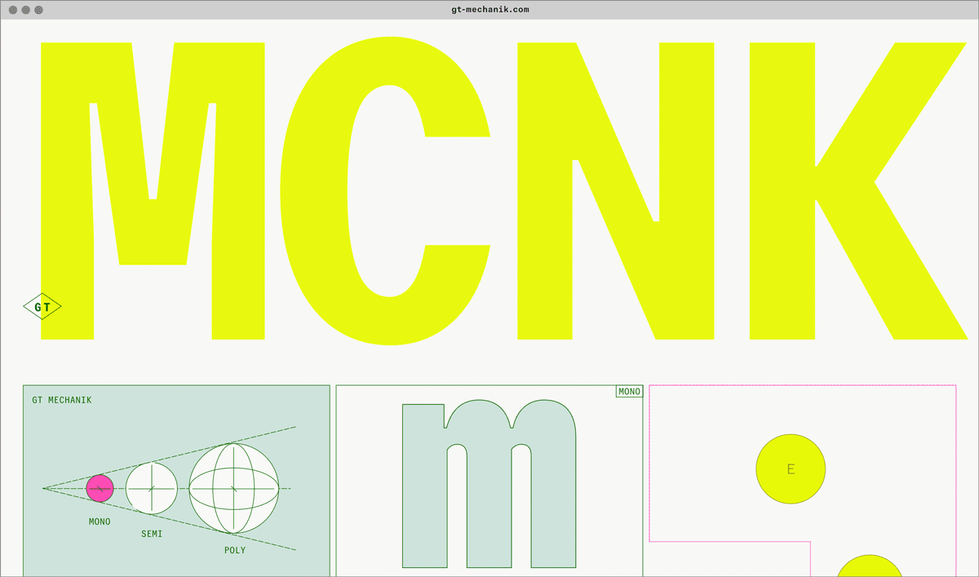Click the POLY label in diagram
The width and height of the screenshot is (979, 577).
pyautogui.click(x=235, y=551)
